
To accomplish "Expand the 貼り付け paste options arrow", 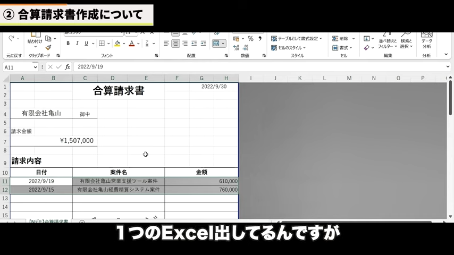I will click(x=35, y=47).
